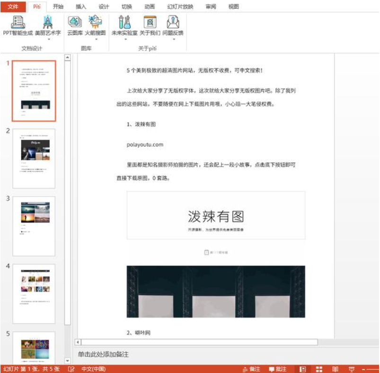
Task: Click the 2、嘲咔网 heading text
Action: click(138, 333)
